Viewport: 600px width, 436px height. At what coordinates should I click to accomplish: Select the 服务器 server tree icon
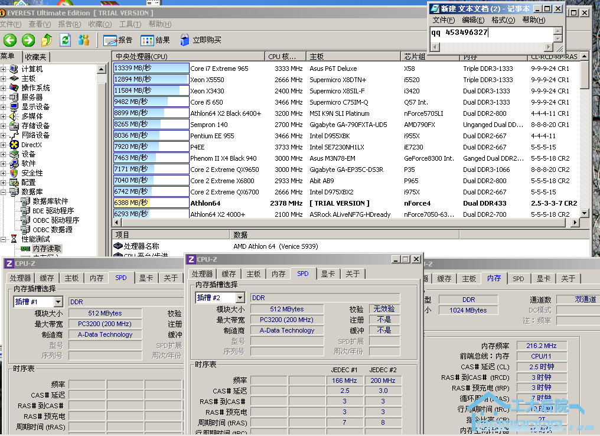pyautogui.click(x=14, y=97)
